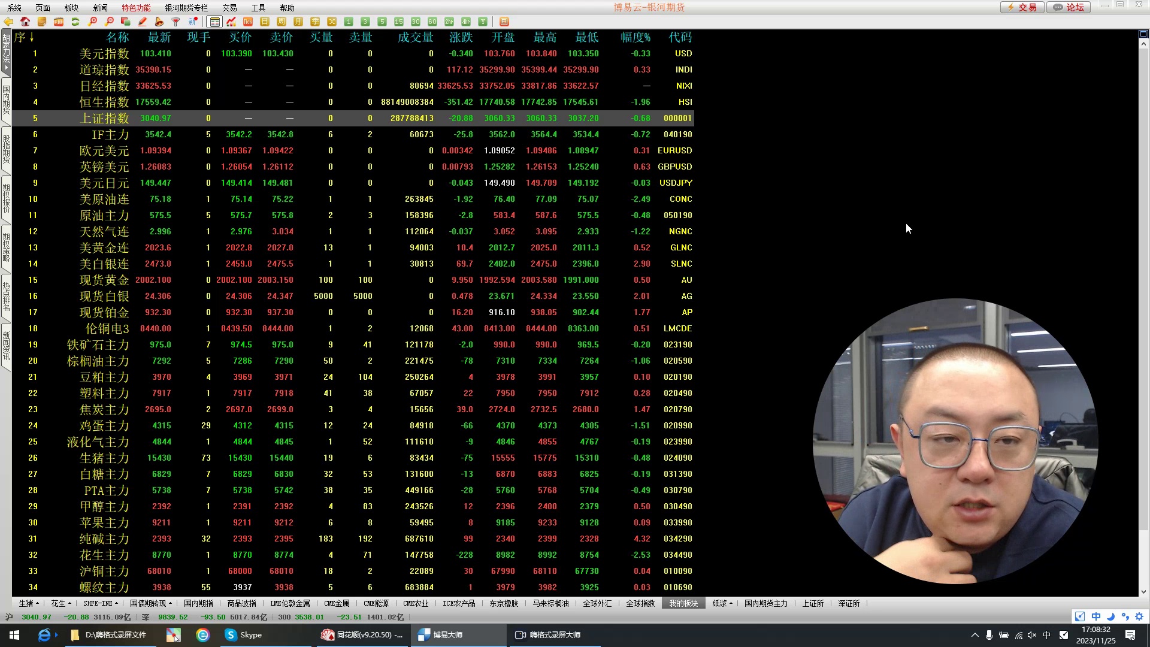Click the vertical scrollbar down arrow
This screenshot has width=1150, height=647.
click(1143, 592)
